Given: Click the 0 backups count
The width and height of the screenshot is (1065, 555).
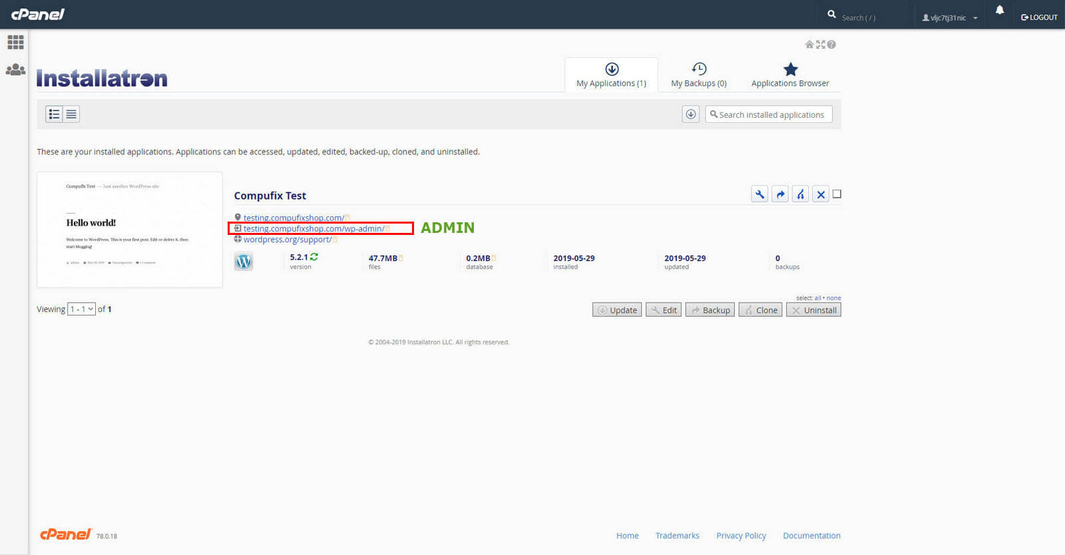Looking at the screenshot, I should [777, 258].
